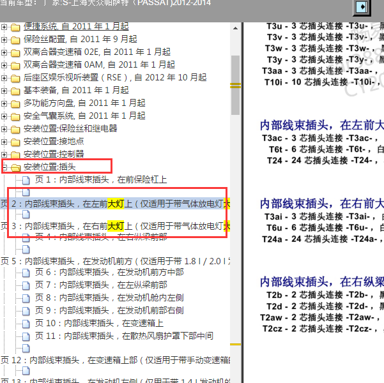Expand the 便捷系统 folder

[x=4, y=27]
